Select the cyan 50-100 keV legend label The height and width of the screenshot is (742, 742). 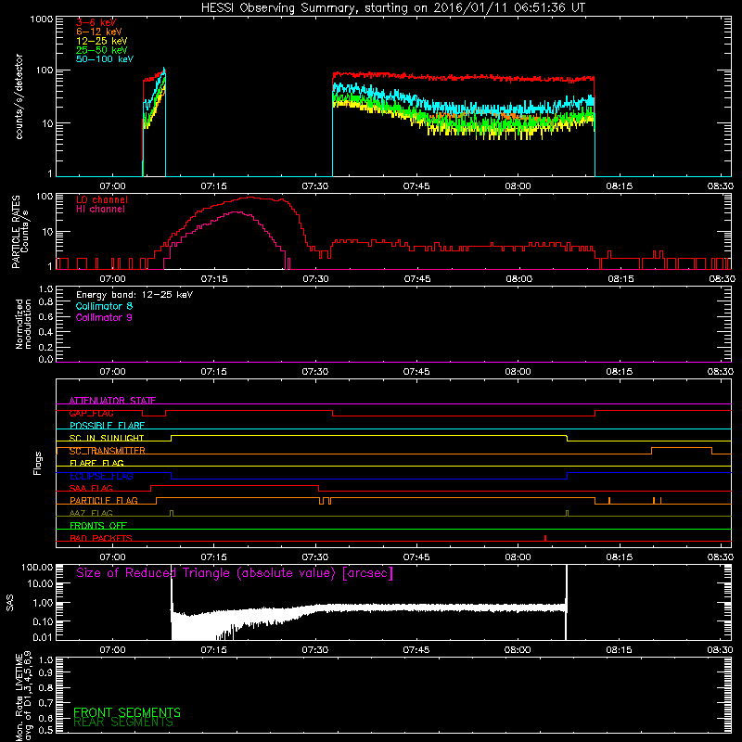click(105, 59)
